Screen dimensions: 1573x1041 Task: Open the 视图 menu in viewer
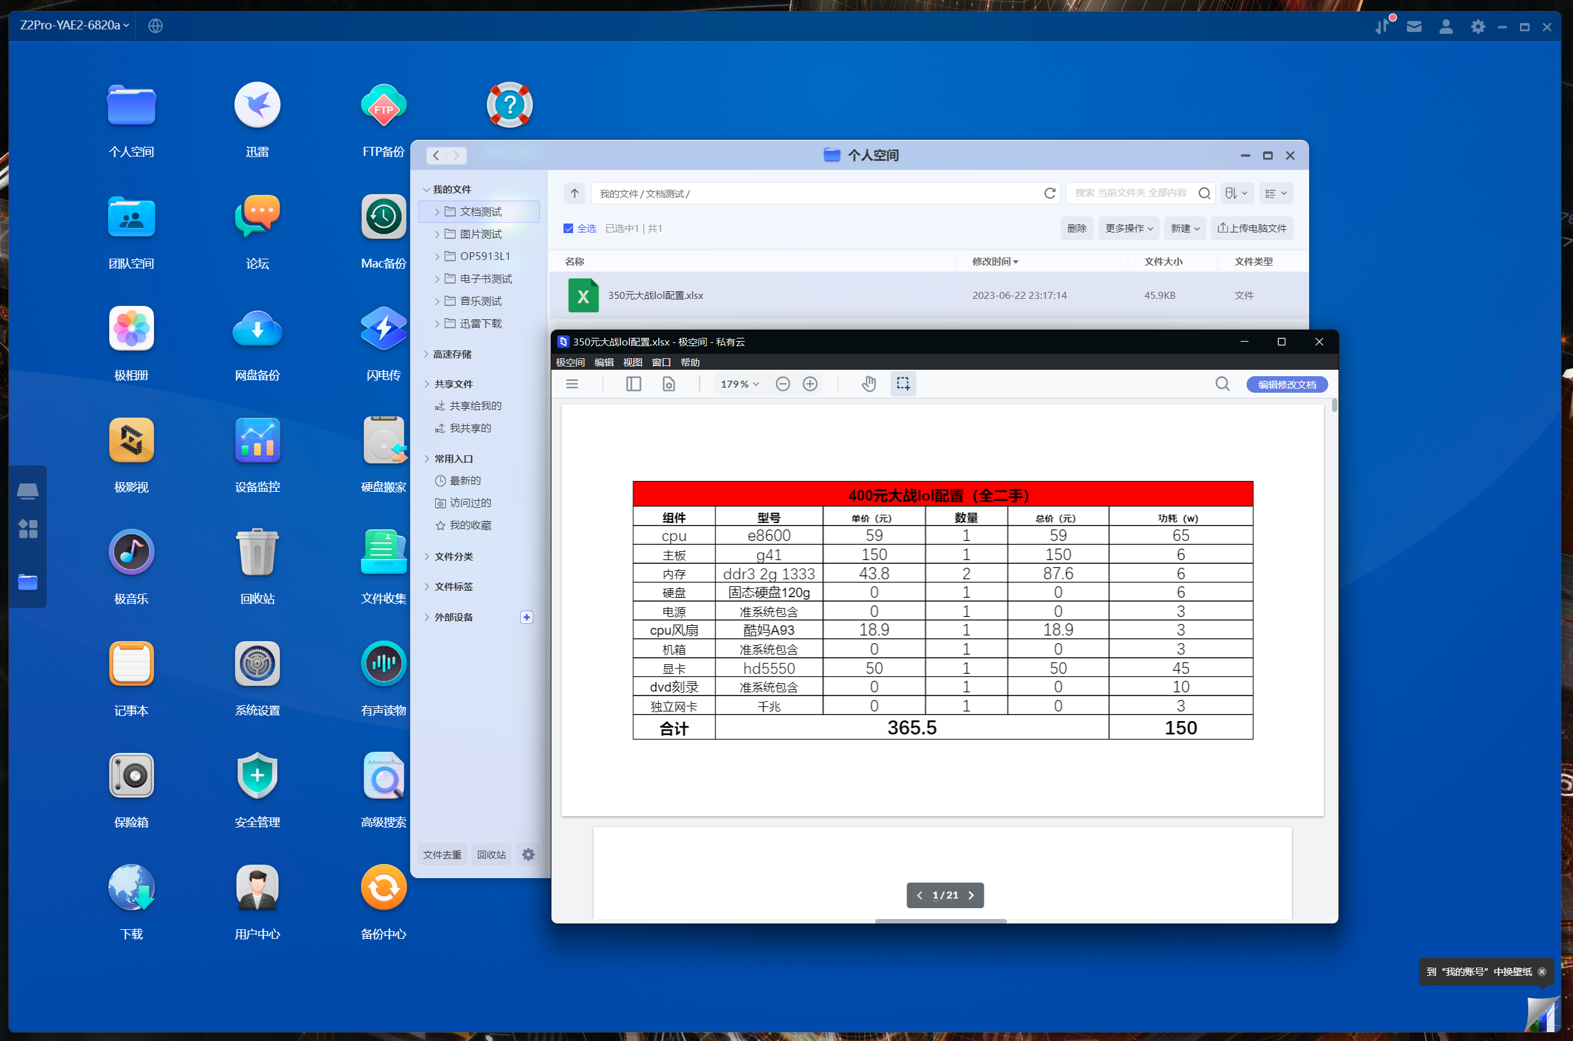coord(632,363)
